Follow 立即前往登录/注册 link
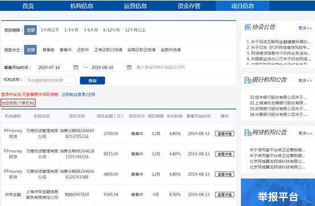This screenshot has height=206, width=315. [x=78, y=94]
